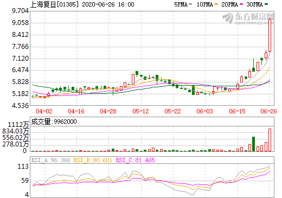Click the price axis value 5.828
282x198 pixels.
click(x=21, y=82)
